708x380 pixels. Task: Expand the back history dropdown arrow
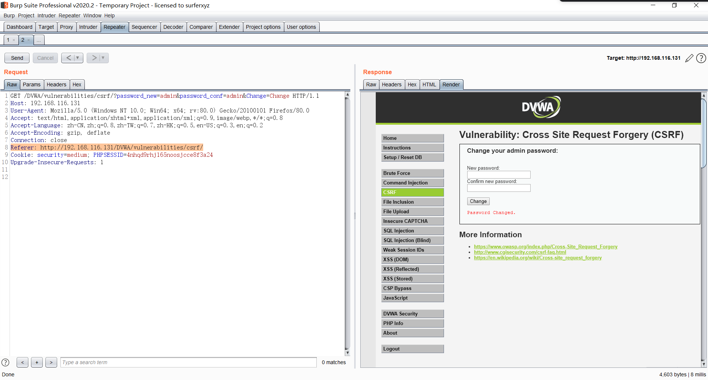(78, 58)
